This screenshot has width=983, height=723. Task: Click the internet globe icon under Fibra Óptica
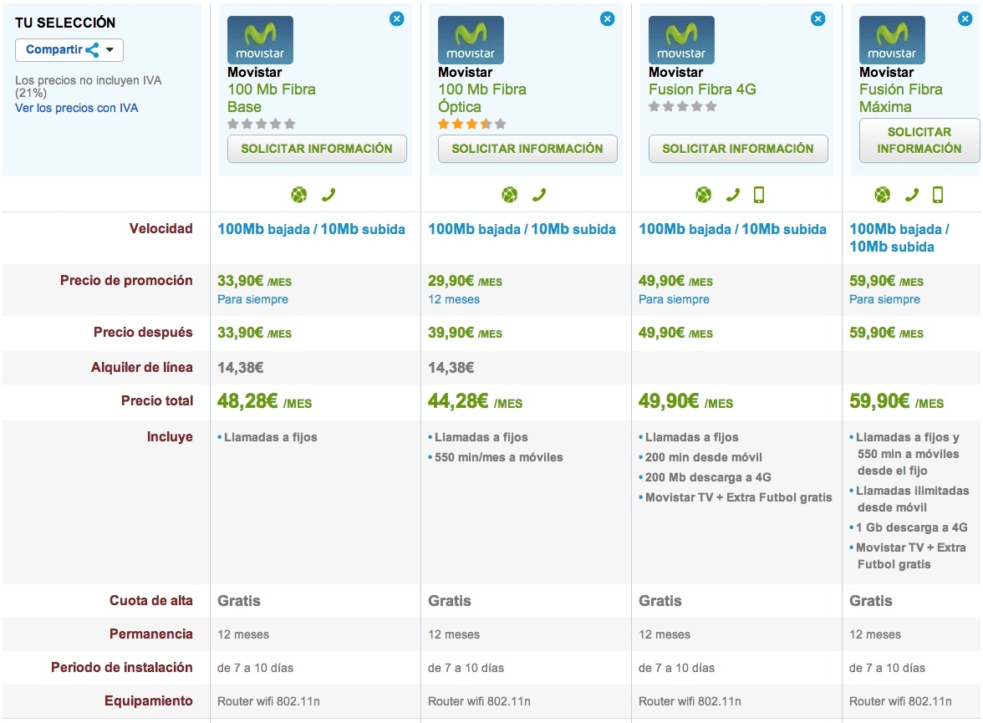(x=510, y=195)
